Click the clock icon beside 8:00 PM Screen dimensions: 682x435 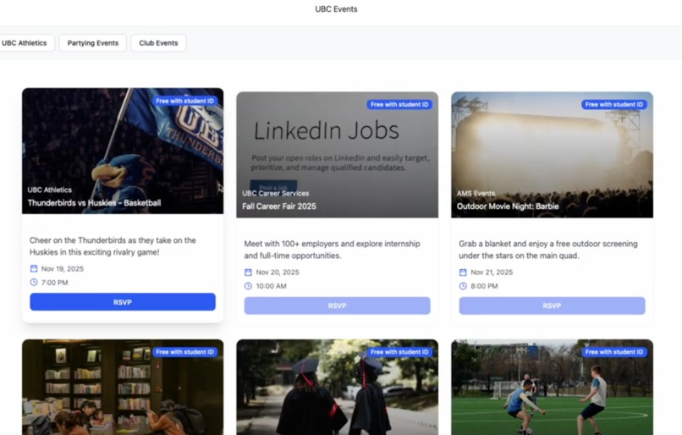[463, 286]
